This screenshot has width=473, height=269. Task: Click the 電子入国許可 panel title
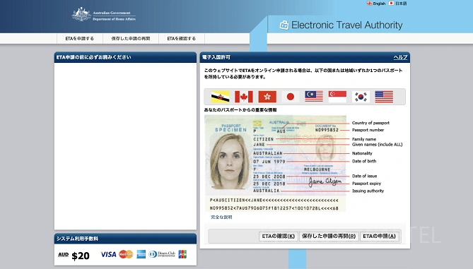(x=216, y=57)
